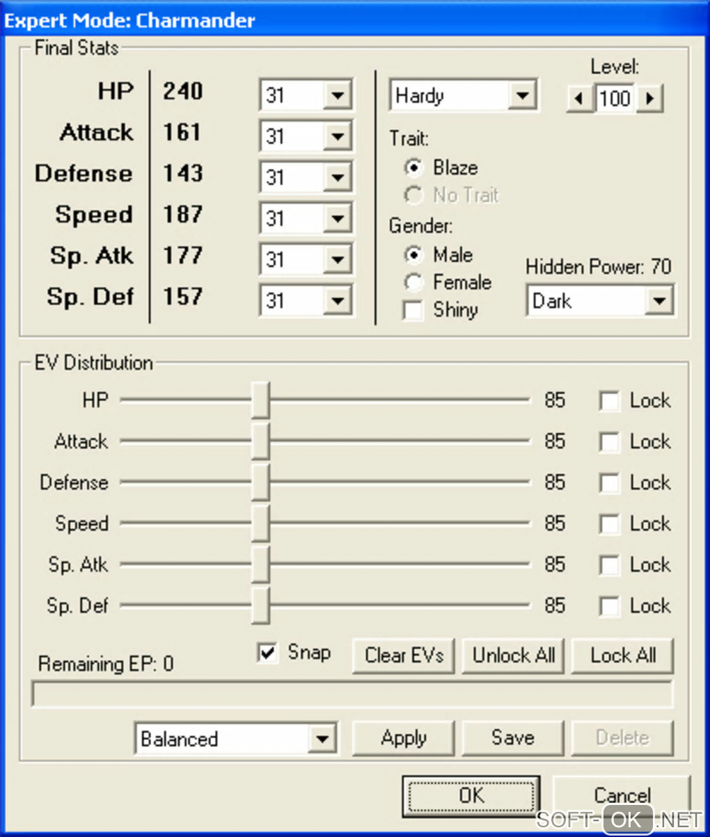This screenshot has height=837, width=710.
Task: Click the HP final stat value 240
Action: click(183, 91)
